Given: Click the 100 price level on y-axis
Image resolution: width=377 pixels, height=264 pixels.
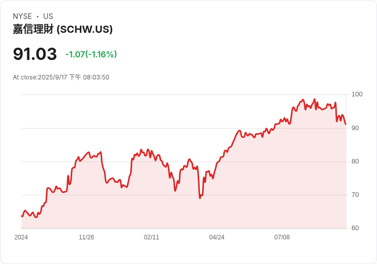Looking at the screenshot, I should click(x=357, y=94).
